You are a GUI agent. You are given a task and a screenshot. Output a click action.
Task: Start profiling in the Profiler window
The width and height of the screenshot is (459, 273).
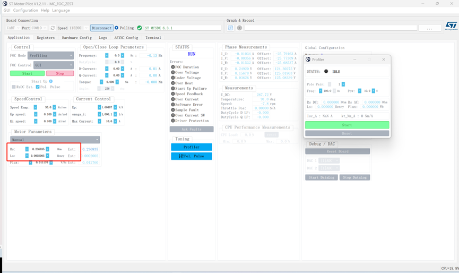(x=347, y=125)
